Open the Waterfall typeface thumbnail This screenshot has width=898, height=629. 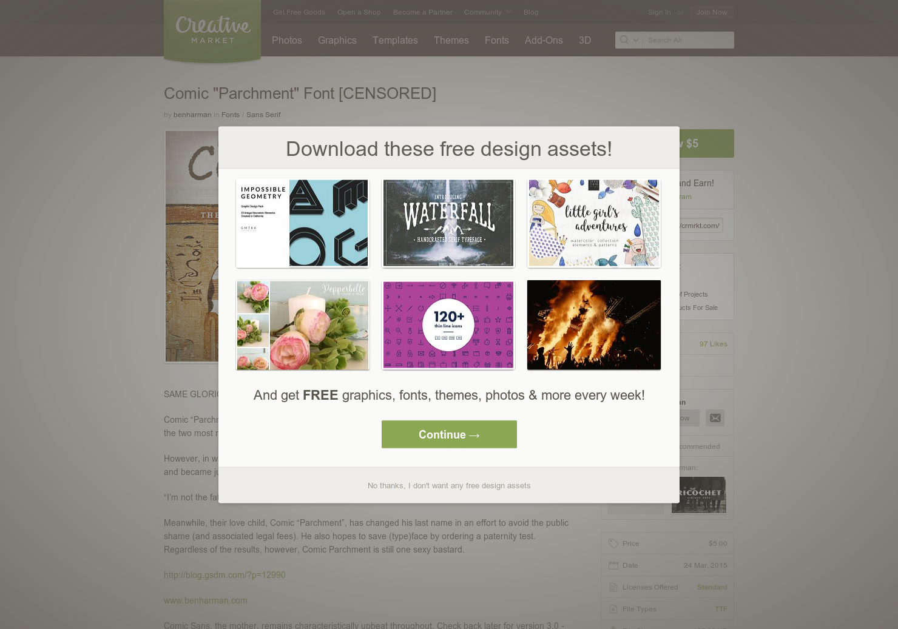(x=448, y=223)
